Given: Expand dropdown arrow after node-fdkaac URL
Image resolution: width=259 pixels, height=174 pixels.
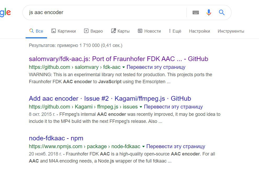Looking at the screenshot, I should coord(143,146).
